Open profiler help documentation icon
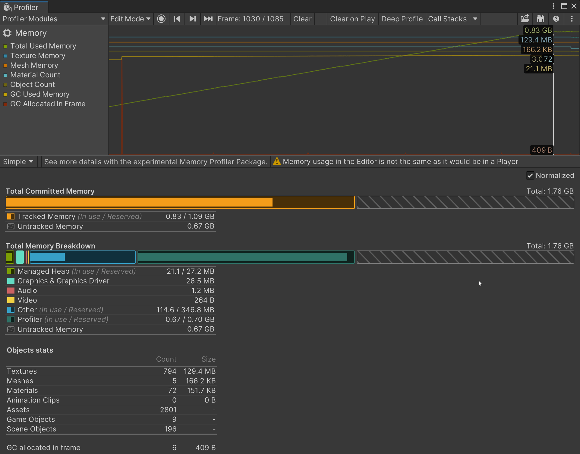 pos(556,19)
